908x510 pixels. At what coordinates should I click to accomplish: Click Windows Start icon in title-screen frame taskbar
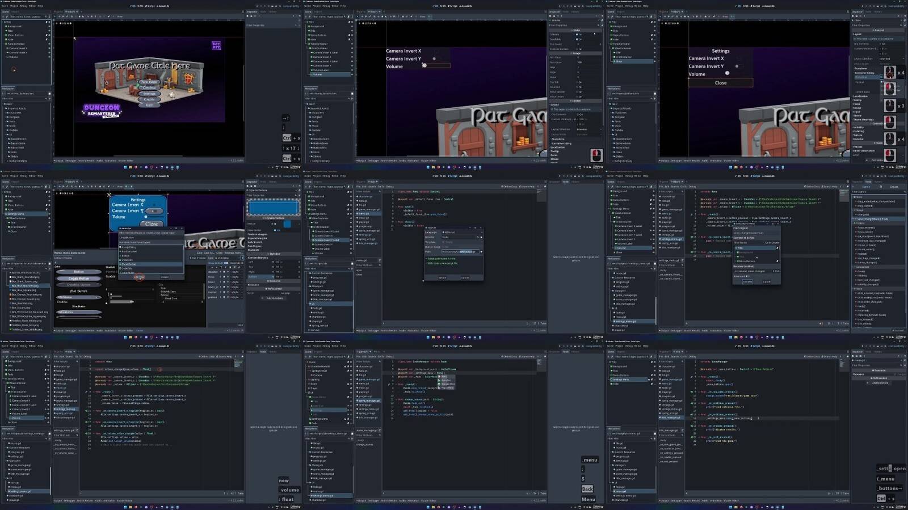click(125, 167)
